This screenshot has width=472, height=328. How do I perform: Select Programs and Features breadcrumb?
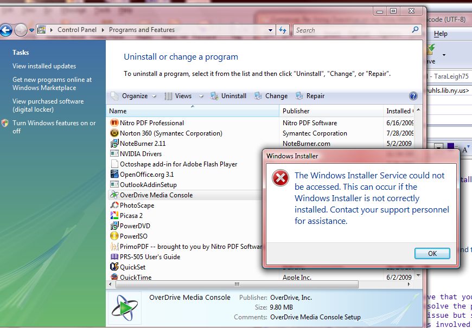pos(142,30)
